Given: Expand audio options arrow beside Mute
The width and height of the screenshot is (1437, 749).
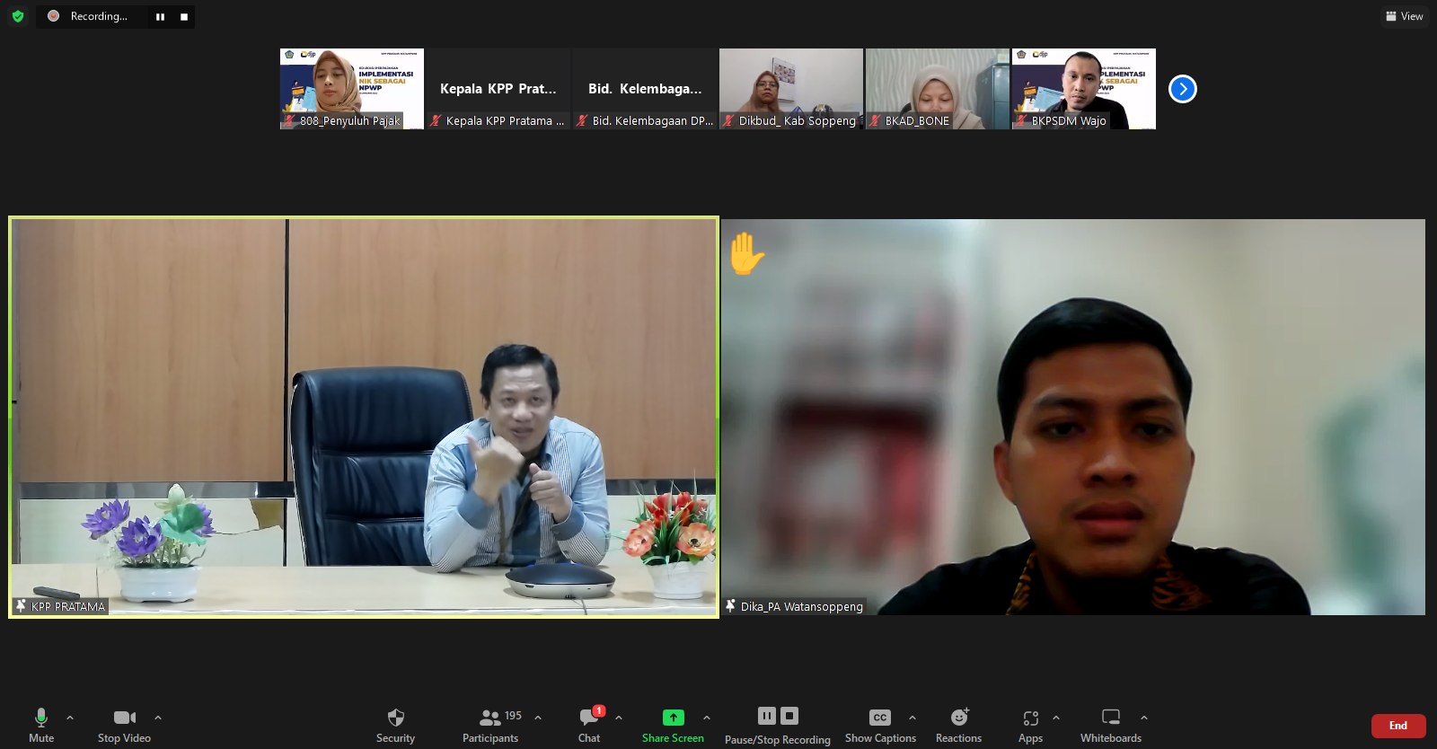Looking at the screenshot, I should coord(70,718).
